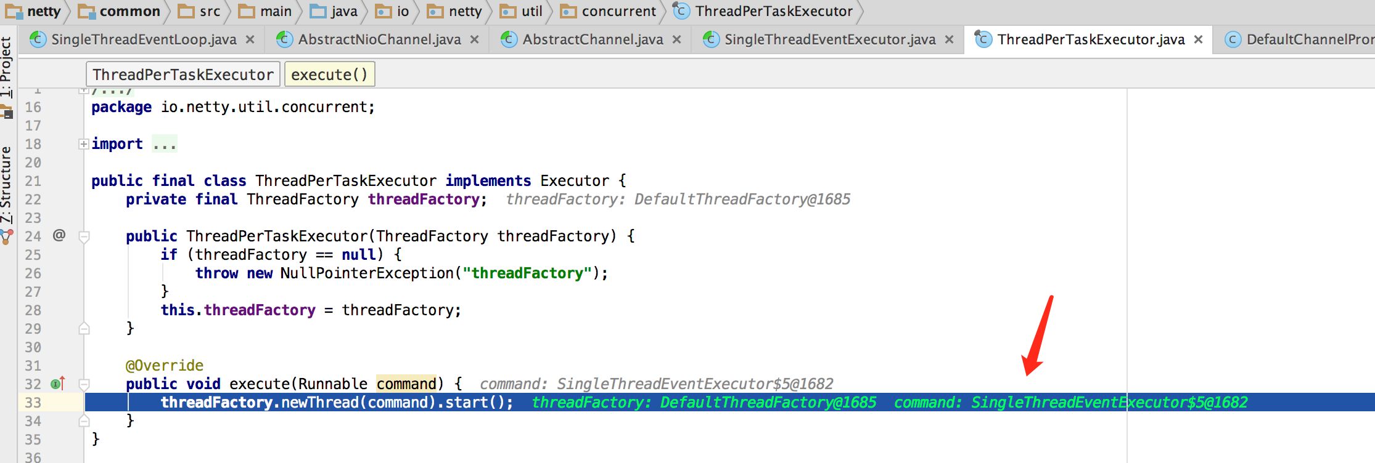Image resolution: width=1375 pixels, height=463 pixels.
Task: Collapse the execute method at line 32
Action: point(84,384)
